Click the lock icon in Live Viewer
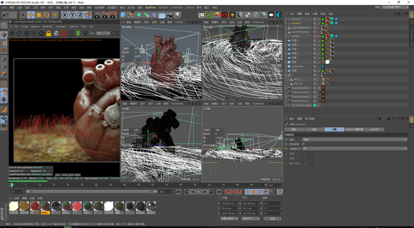The width and height of the screenshot is (414, 228). [49, 33]
